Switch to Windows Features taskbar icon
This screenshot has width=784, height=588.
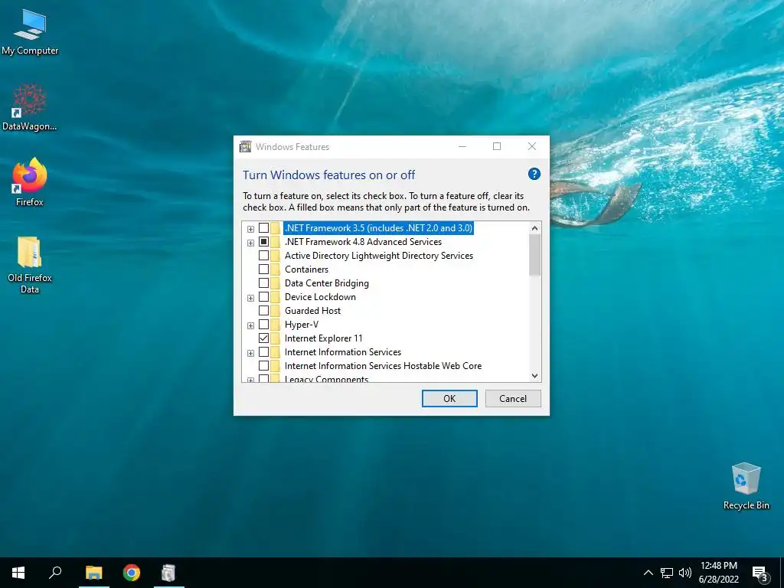click(x=168, y=573)
